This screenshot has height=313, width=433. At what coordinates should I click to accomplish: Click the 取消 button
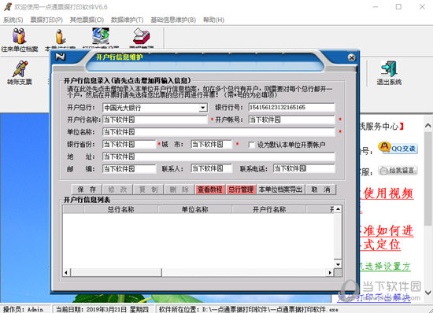pyautogui.click(x=320, y=190)
